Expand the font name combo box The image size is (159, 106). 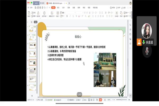tap(75, 12)
